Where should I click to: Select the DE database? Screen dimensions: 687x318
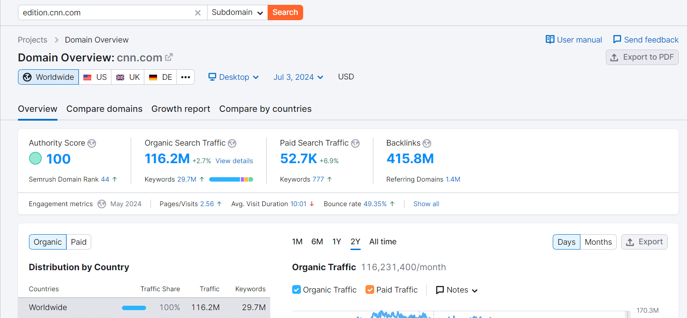tap(161, 77)
